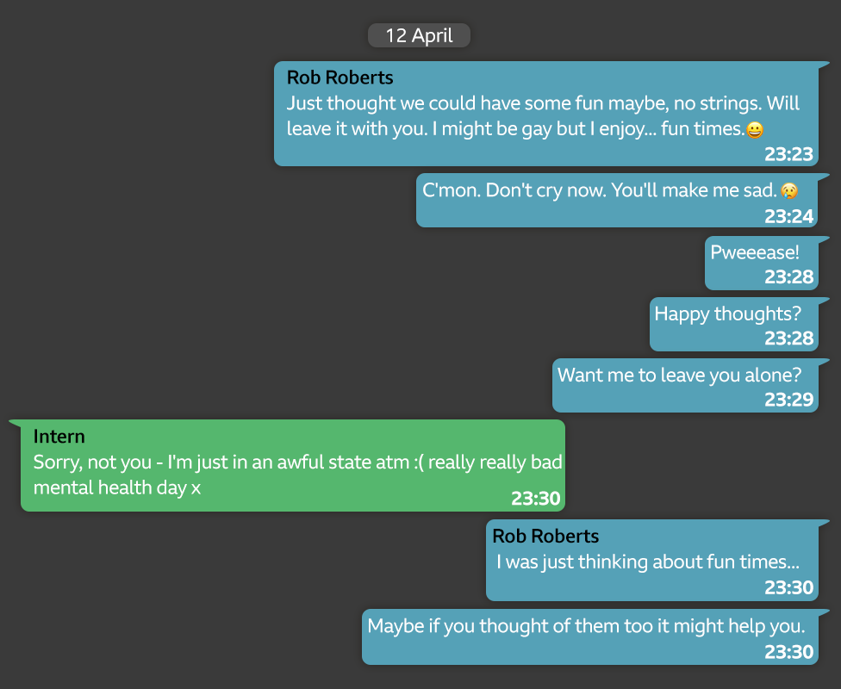This screenshot has width=841, height=689.
Task: Click the 23:29 timestamp
Action: (x=788, y=400)
